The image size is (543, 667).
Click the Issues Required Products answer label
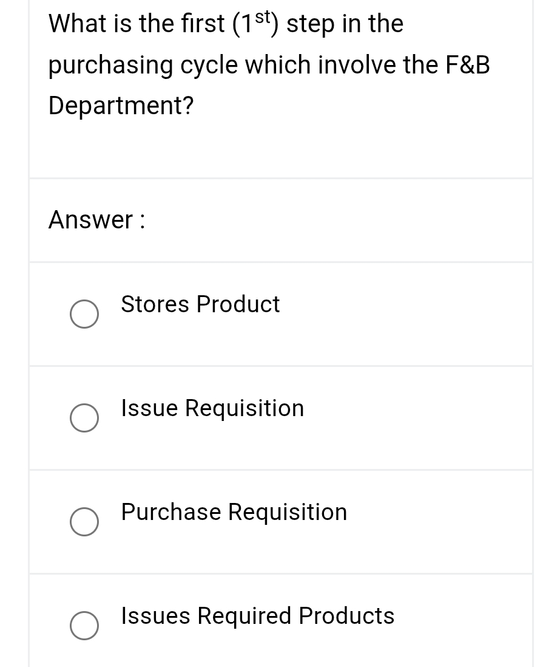coord(257,617)
